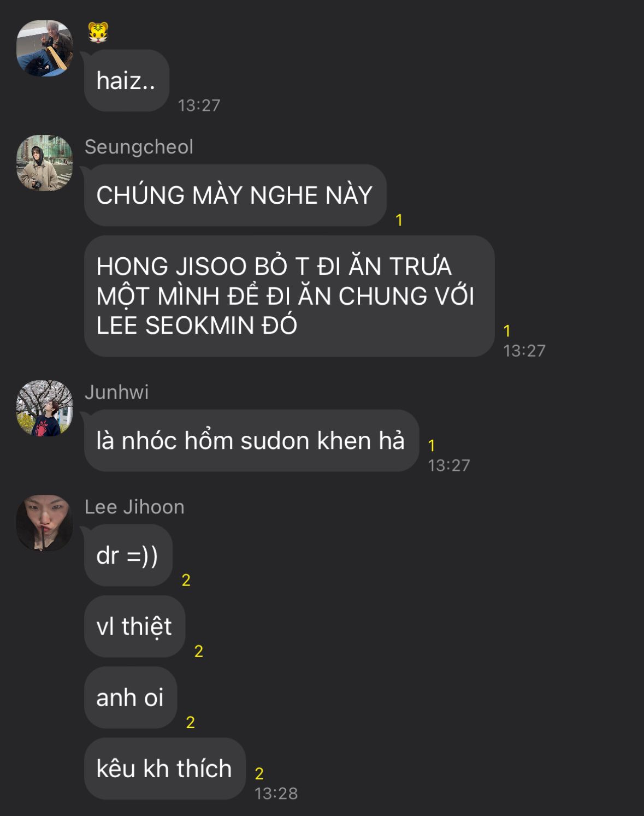Click unread count beside "CHÚNG MÀY NGHE NÀY"
This screenshot has width=644, height=816.
(x=399, y=220)
